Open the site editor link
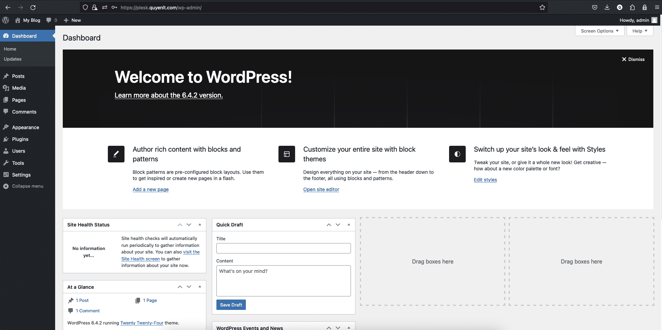Image resolution: width=662 pixels, height=330 pixels. click(x=321, y=189)
